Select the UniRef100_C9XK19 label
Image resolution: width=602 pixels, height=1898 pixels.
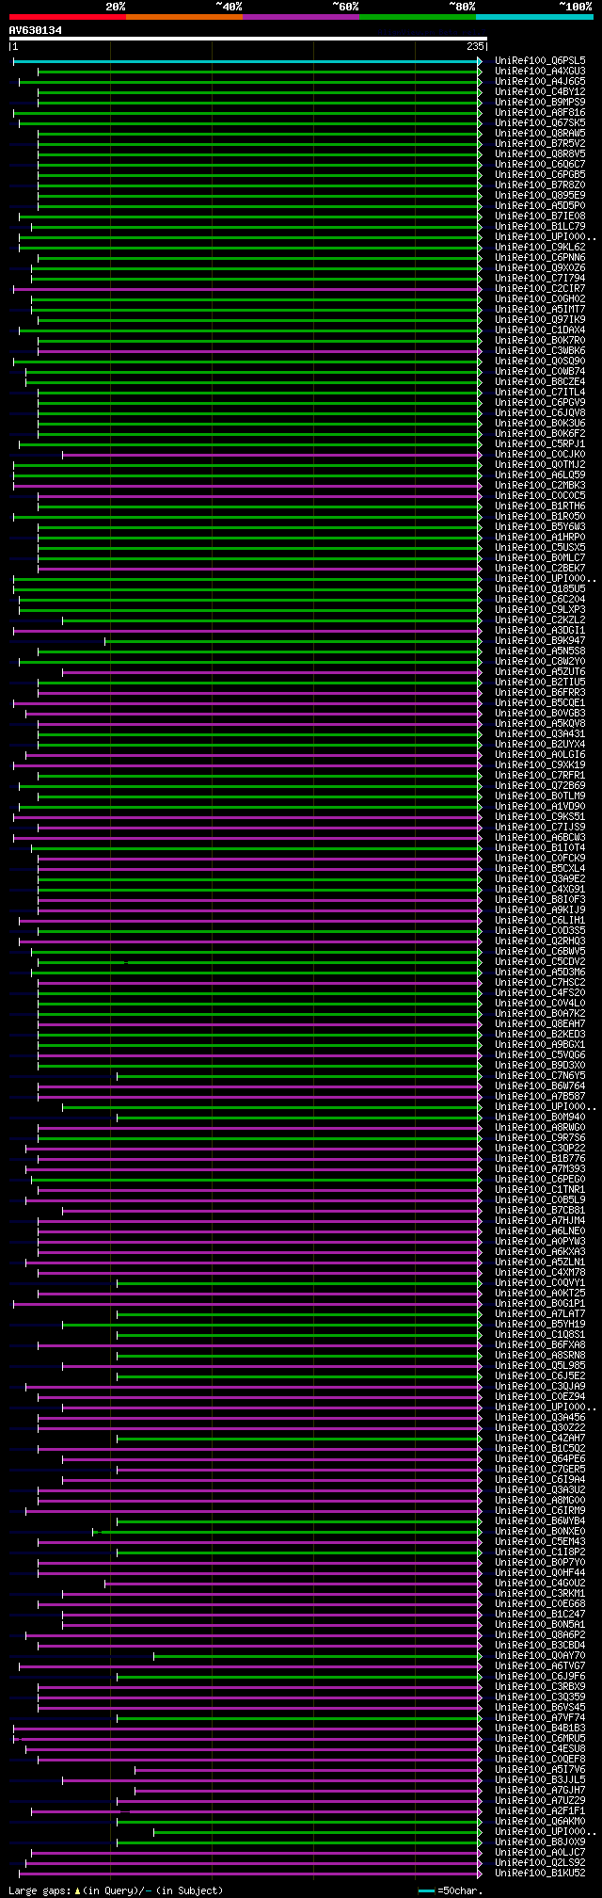pos(540,765)
